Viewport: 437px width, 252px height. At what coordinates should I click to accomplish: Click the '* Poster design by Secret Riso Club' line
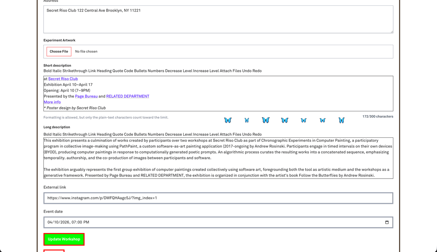point(75,108)
